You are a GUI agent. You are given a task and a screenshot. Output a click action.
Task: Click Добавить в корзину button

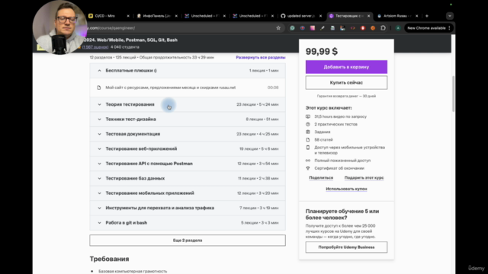(x=346, y=67)
